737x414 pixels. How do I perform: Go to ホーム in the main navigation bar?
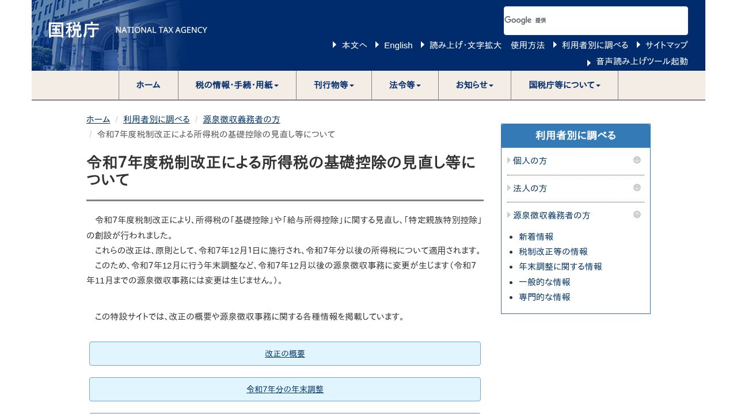pos(149,85)
